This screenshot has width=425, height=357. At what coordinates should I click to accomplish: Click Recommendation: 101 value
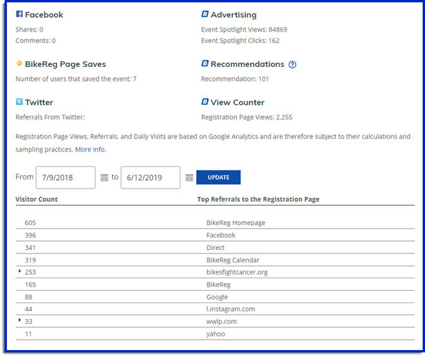click(x=235, y=79)
